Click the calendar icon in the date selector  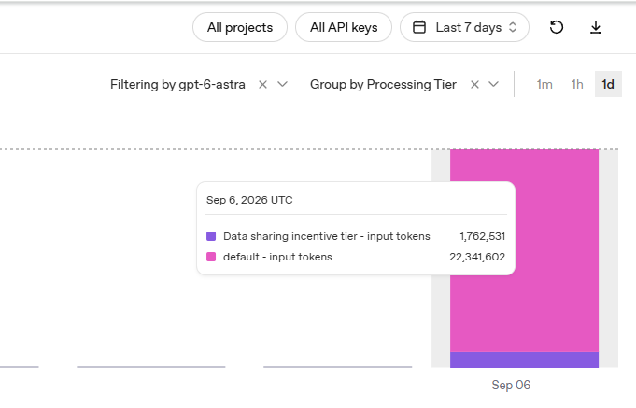(x=419, y=27)
